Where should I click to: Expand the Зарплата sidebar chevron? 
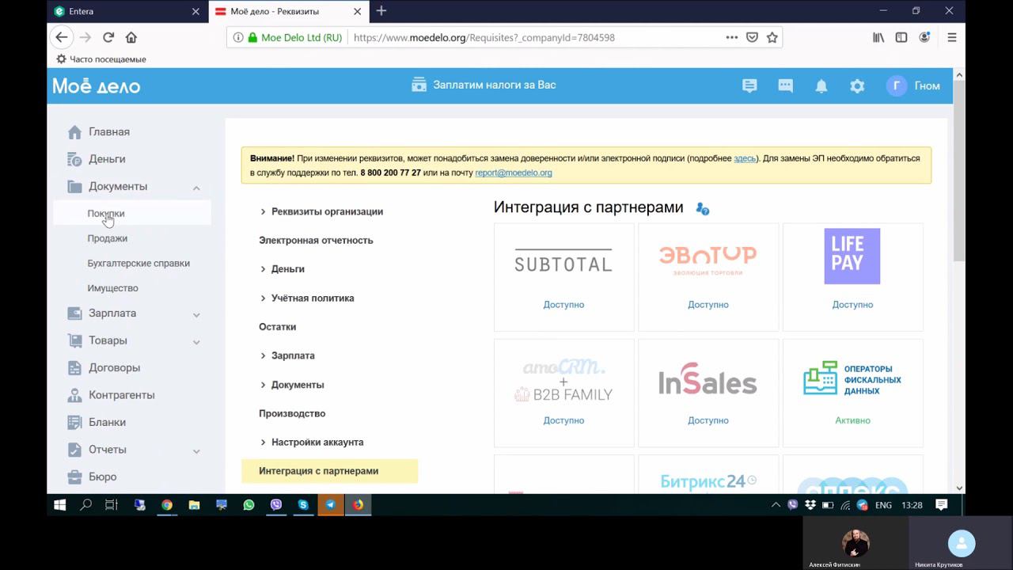pyautogui.click(x=196, y=314)
